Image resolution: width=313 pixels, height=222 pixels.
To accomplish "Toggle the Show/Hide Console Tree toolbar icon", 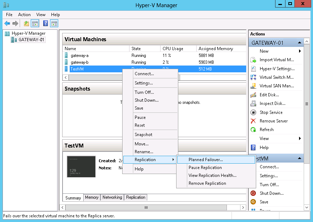I will [35, 24].
